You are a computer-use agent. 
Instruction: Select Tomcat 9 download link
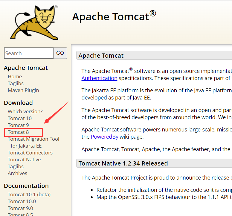pyautogui.click(x=18, y=125)
